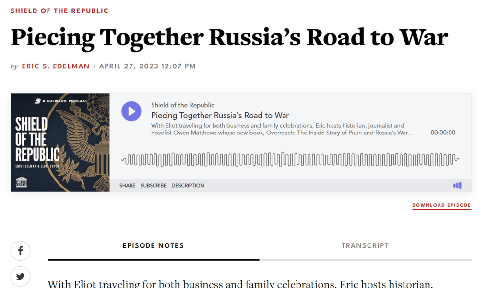The image size is (499, 288).
Task: Click SUBSCRIBE in the audio player
Action: [x=154, y=186]
